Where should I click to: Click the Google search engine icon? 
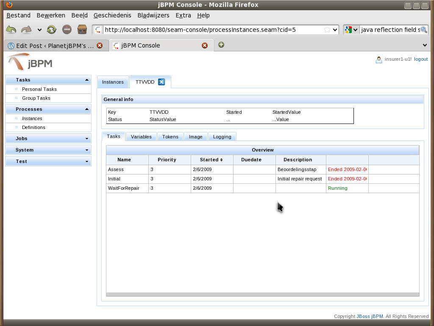click(x=348, y=30)
